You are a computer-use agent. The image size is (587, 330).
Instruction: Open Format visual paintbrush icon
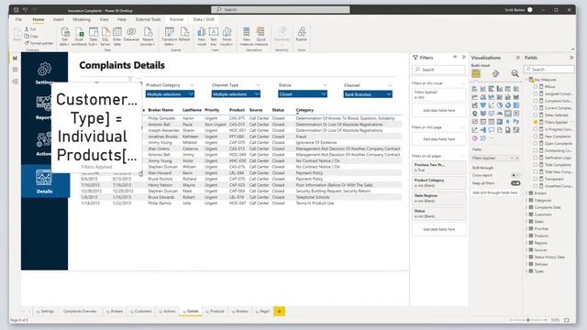(x=495, y=73)
